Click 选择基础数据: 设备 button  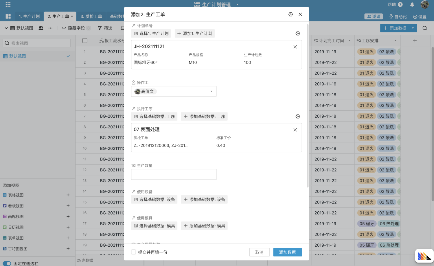pyautogui.click(x=154, y=199)
